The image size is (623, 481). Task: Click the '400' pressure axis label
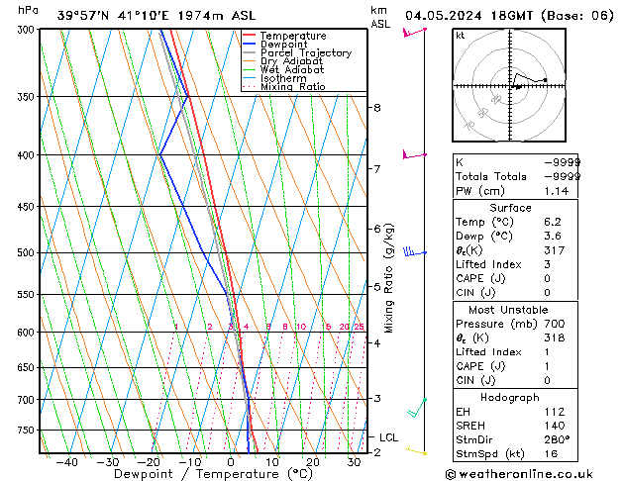[28, 155]
